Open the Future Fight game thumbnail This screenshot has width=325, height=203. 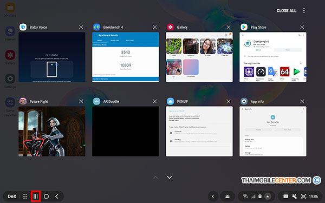coord(52,132)
